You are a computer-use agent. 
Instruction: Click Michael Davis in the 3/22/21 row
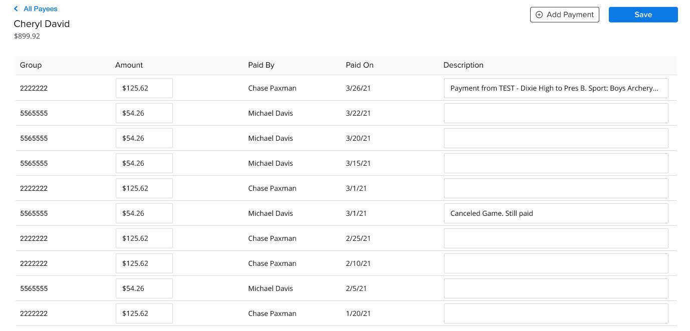click(271, 113)
